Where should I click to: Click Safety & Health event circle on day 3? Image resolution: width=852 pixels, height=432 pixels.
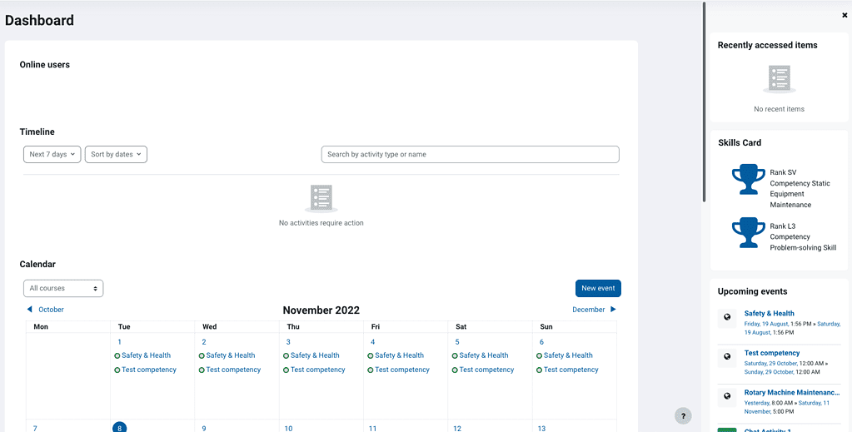pos(286,356)
